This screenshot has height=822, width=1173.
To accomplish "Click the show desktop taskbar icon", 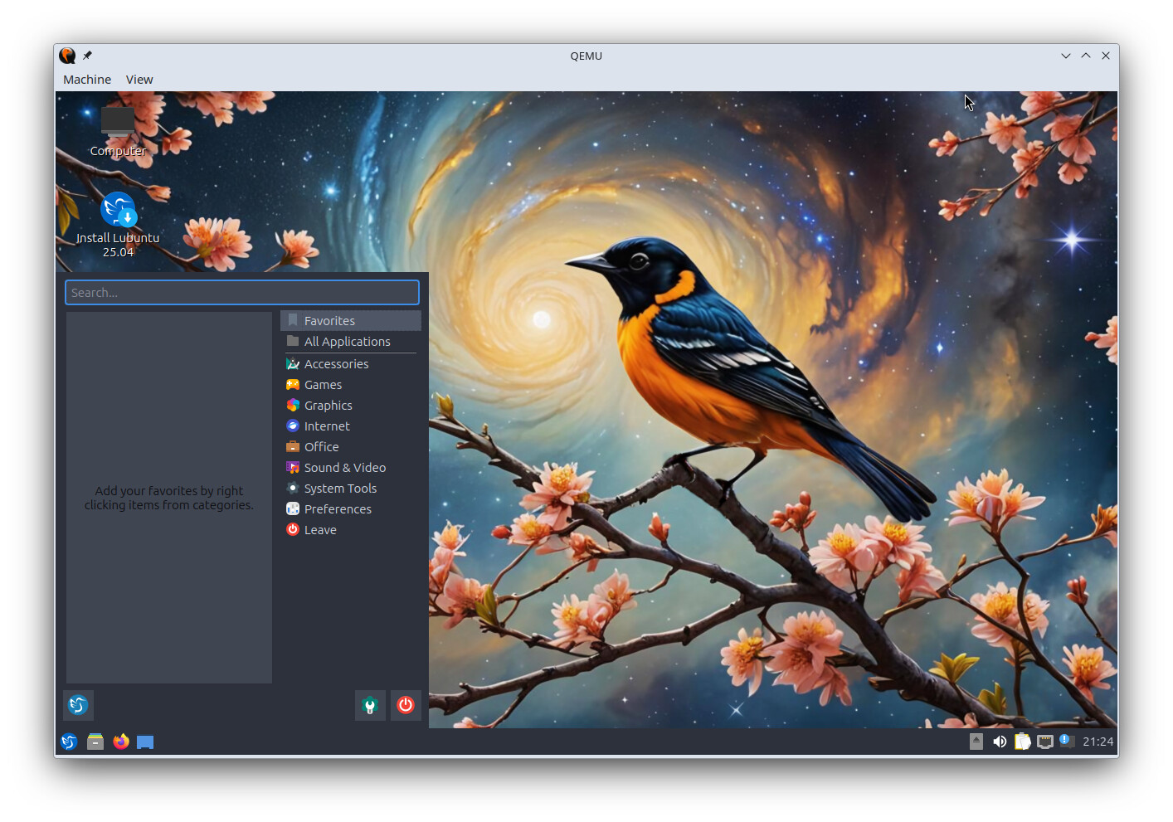I will coord(145,742).
